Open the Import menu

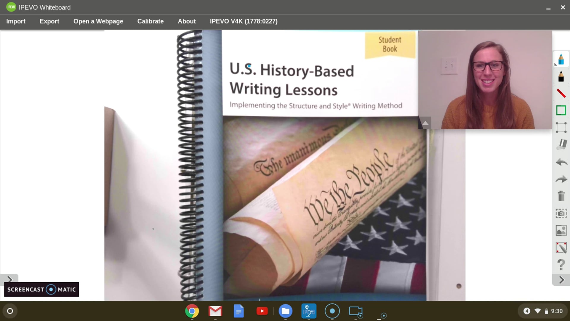pyautogui.click(x=16, y=21)
